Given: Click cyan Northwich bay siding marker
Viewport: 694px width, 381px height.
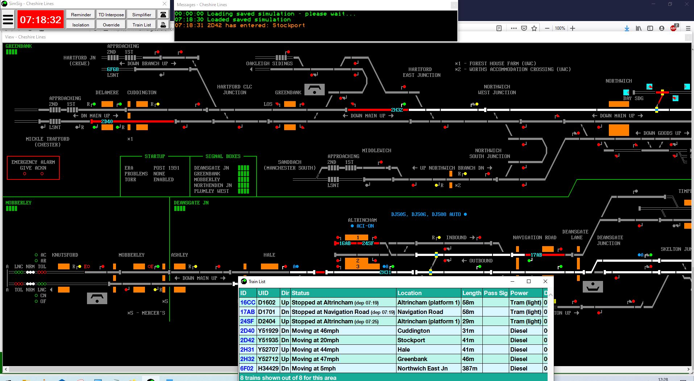Looking at the screenshot, I should point(626,92).
